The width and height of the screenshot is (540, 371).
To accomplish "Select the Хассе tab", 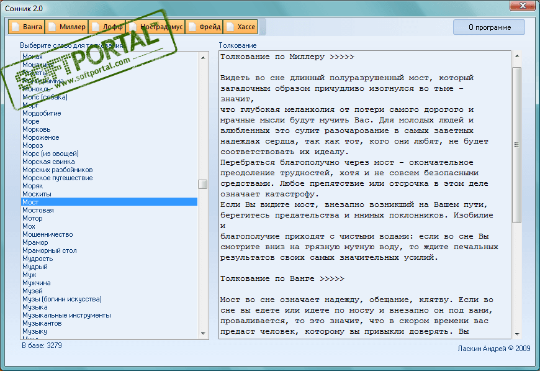I will 240,27.
